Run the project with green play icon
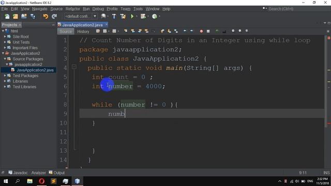Screen dimensions: 331x186 (x=132, y=17)
